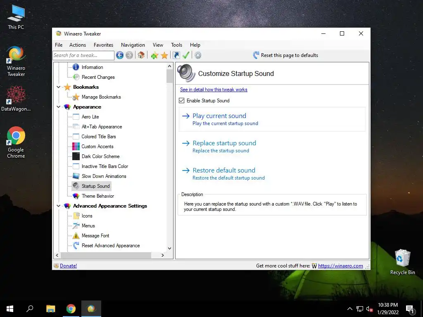Disable the Enable Startup Sound checkbox

pyautogui.click(x=182, y=101)
